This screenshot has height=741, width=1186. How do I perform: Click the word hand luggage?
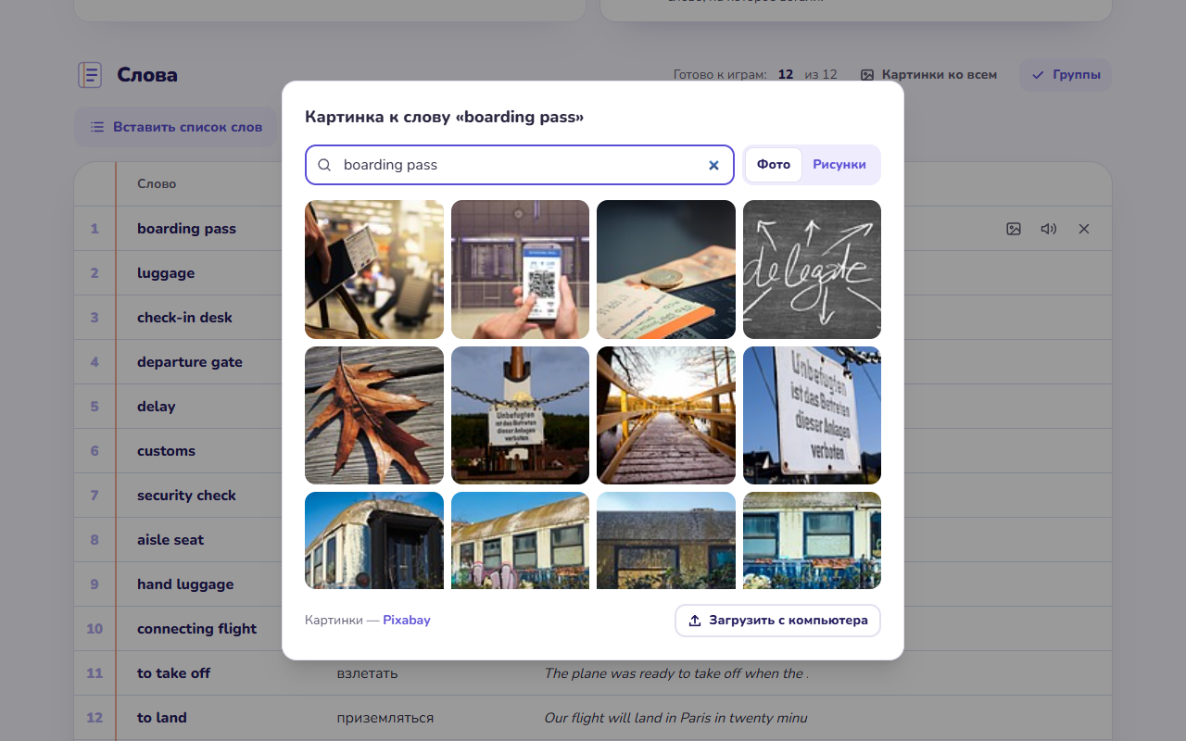tap(185, 584)
